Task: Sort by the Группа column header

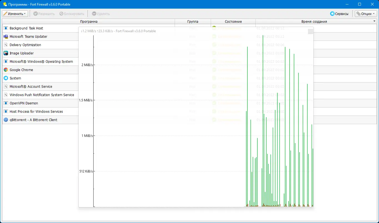Action: coord(193,21)
